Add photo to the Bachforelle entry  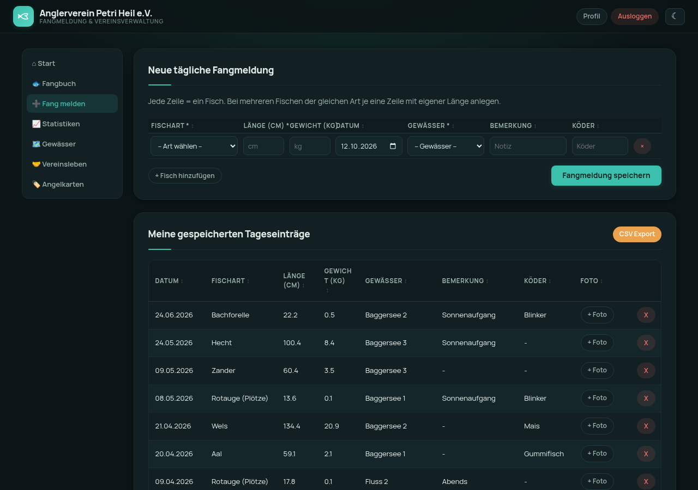(597, 315)
